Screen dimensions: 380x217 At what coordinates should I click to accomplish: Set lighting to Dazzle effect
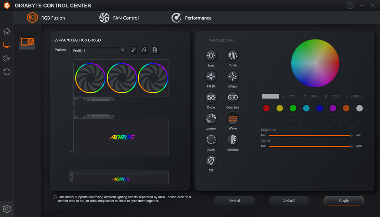pyautogui.click(x=211, y=140)
